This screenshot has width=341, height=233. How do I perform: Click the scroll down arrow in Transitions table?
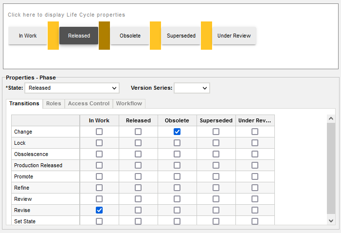click(x=331, y=220)
